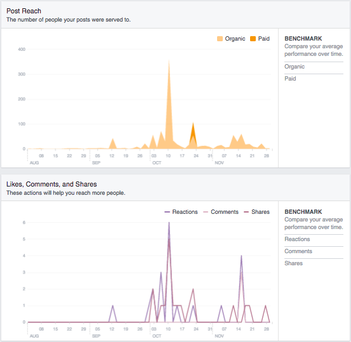Toggle the Paid legend in Post Reach
The height and width of the screenshot is (342, 351).
tap(260, 39)
